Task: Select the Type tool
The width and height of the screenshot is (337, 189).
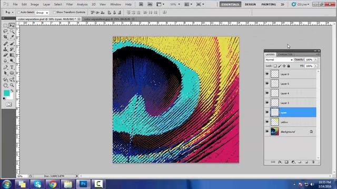Action: (12, 68)
